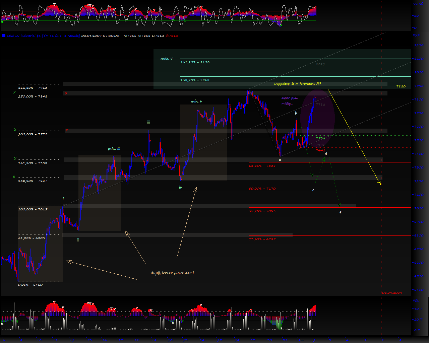This screenshot has height=343, width=429.
Task: Click the red x marker on the 250,00% level band
Action: (66, 93)
